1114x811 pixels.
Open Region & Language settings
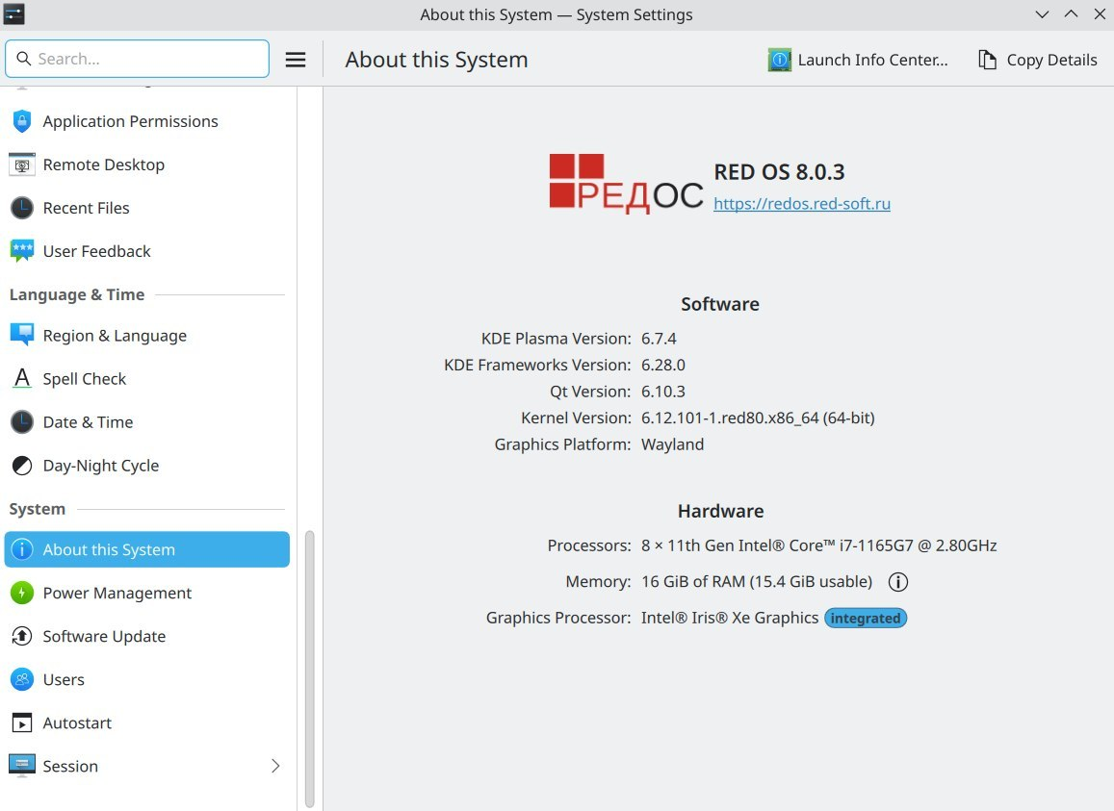click(147, 335)
